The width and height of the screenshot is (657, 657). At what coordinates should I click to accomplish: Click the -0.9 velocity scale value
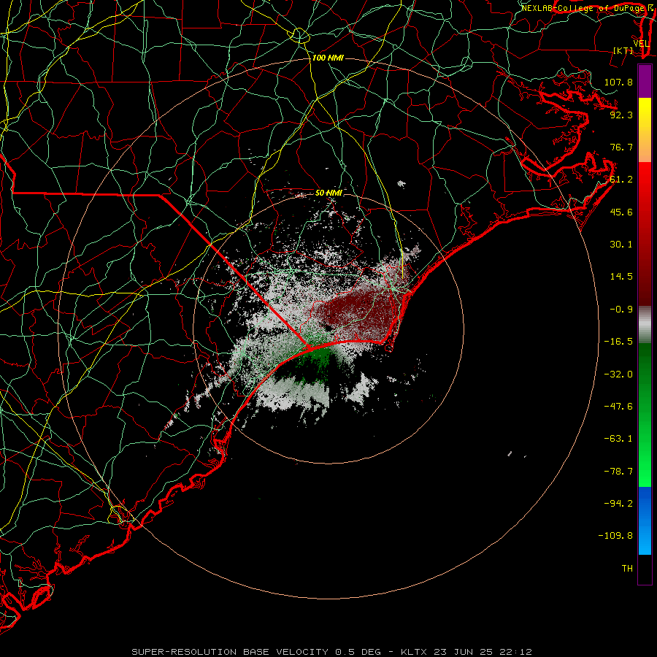click(621, 310)
